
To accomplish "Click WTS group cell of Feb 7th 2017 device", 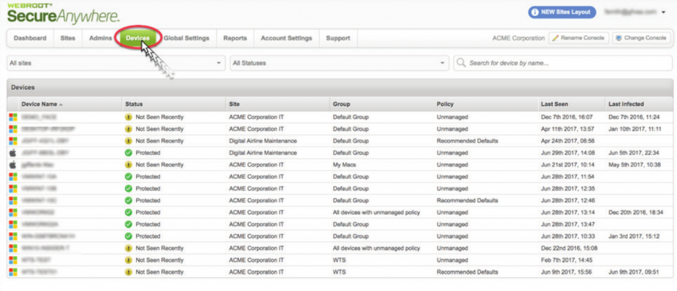I will coord(339,260).
